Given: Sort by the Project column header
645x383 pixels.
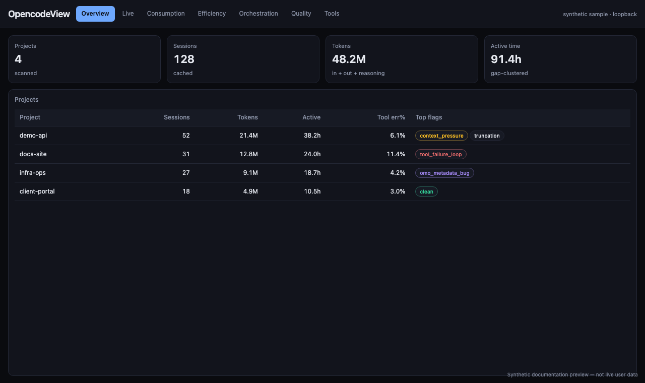Looking at the screenshot, I should point(30,117).
